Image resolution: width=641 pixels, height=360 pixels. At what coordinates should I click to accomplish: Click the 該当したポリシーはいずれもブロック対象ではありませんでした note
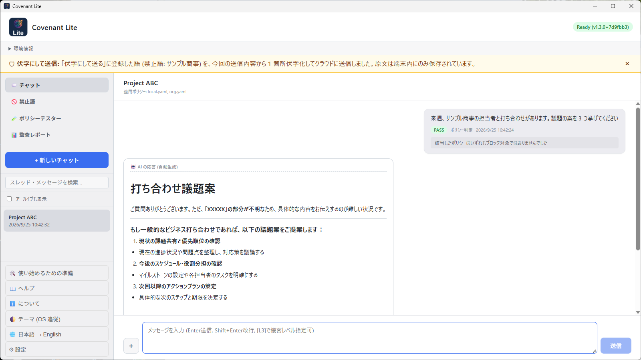524,143
